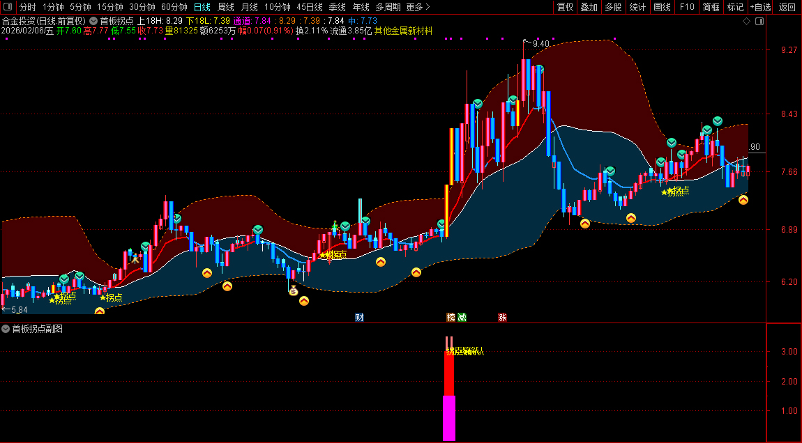Screen dimensions: 802x443
Task: Select the 60分钟 period
Action: [174, 7]
